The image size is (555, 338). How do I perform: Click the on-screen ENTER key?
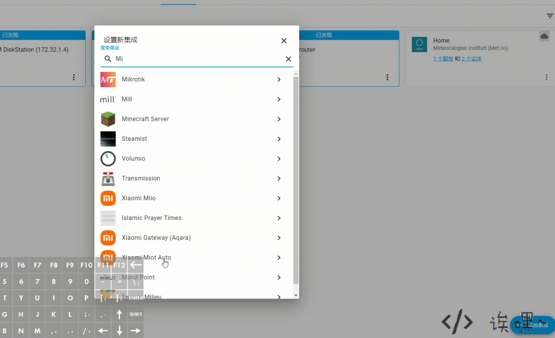(135, 298)
